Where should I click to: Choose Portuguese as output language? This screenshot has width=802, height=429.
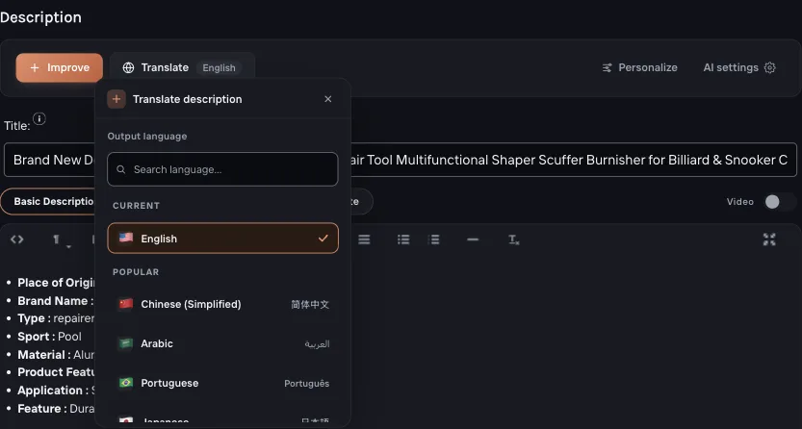222,383
